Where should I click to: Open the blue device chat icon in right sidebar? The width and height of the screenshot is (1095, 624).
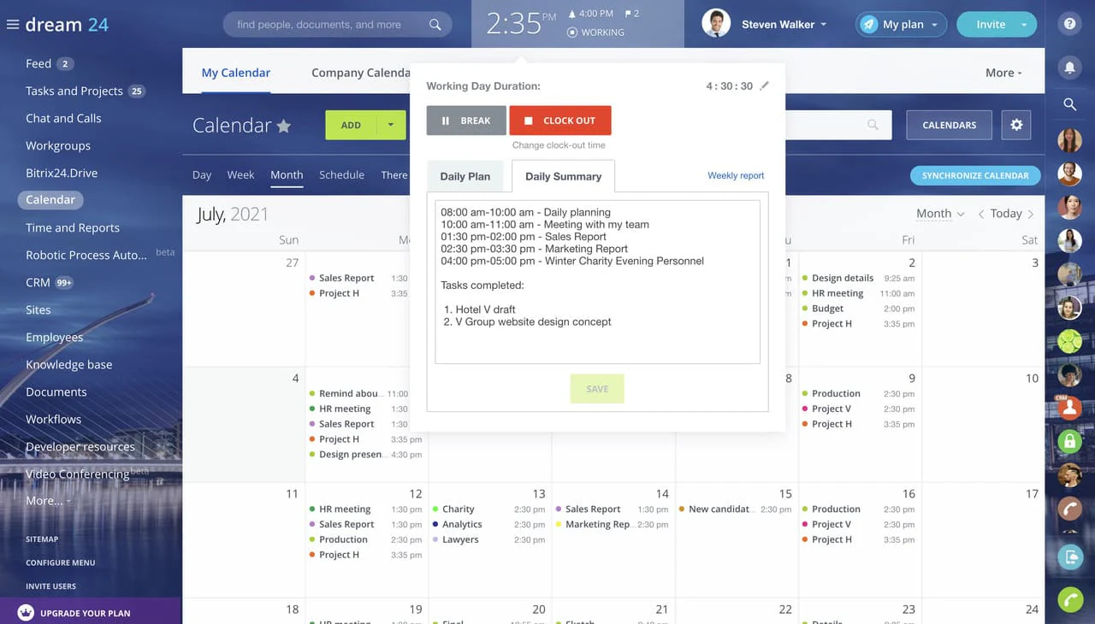click(1069, 557)
